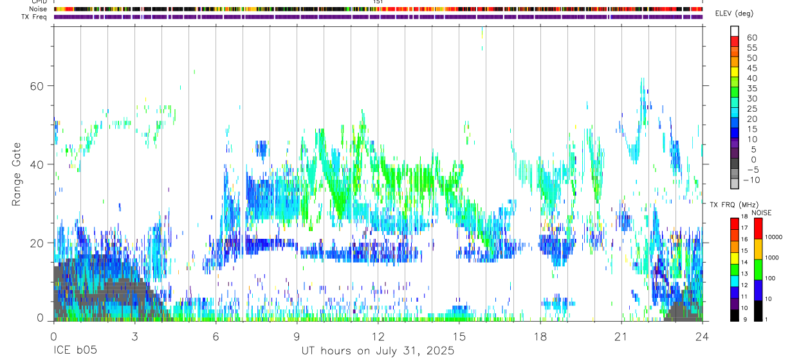Click the white top segment of ELEV colorbar
Screen dimensions: 790x364
tap(735, 31)
